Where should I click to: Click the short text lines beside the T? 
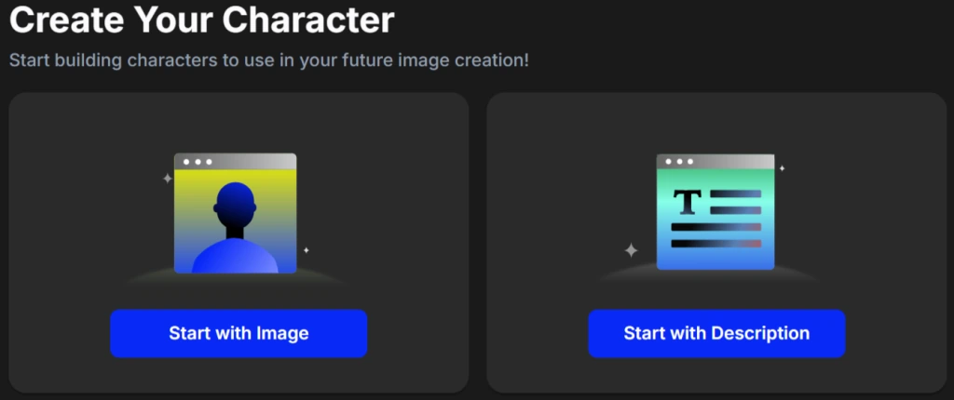point(742,202)
